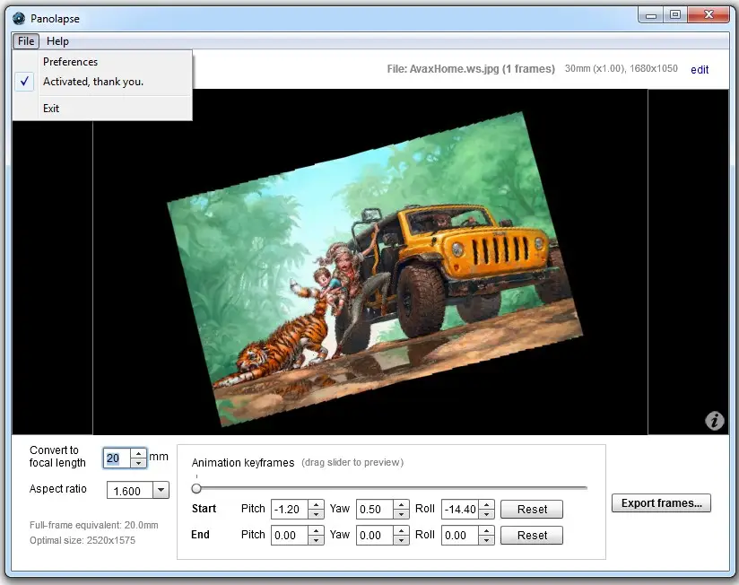Click the End Roll value field
The image size is (739, 585).
click(460, 535)
